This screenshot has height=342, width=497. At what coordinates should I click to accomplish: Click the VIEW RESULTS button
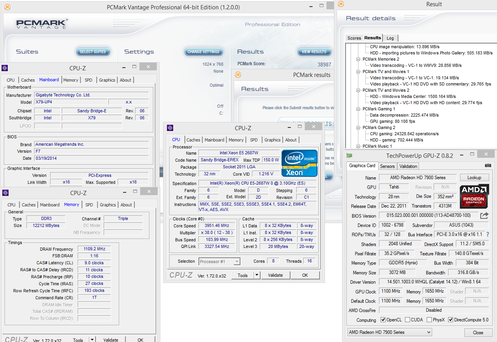coord(314,52)
